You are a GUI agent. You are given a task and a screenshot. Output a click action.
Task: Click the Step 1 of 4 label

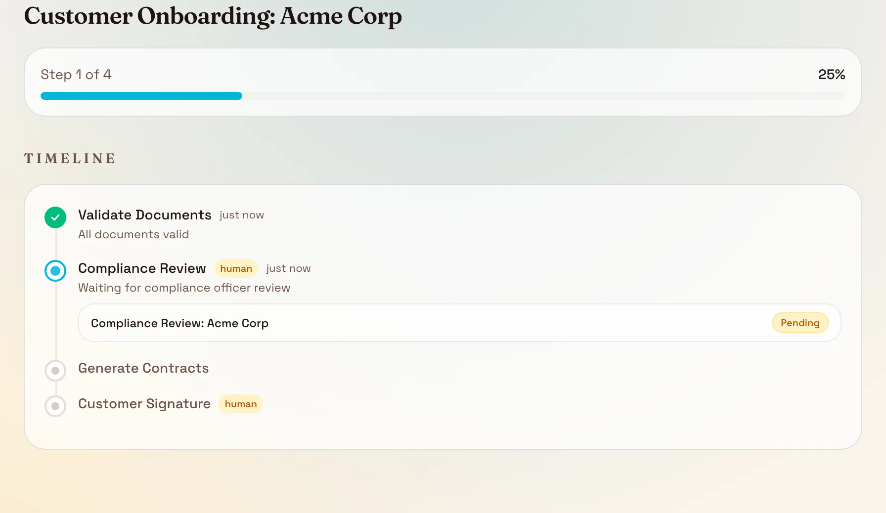click(x=76, y=75)
